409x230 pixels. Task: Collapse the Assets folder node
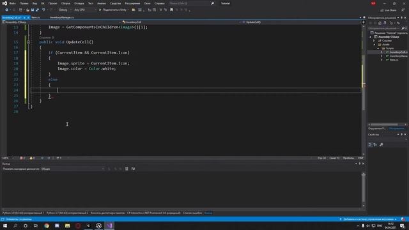click(x=374, y=45)
